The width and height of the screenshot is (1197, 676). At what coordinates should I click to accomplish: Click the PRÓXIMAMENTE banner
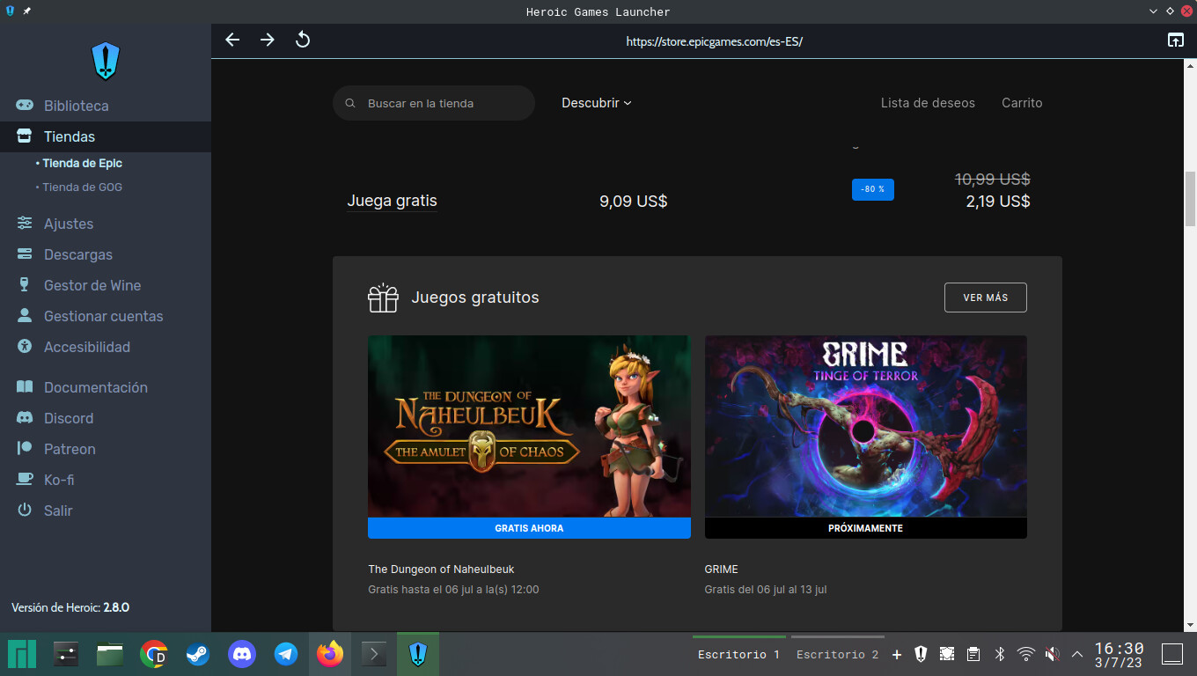(x=866, y=528)
